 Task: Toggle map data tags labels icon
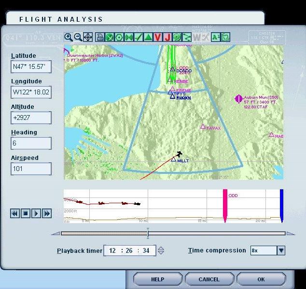pyautogui.click(x=216, y=37)
